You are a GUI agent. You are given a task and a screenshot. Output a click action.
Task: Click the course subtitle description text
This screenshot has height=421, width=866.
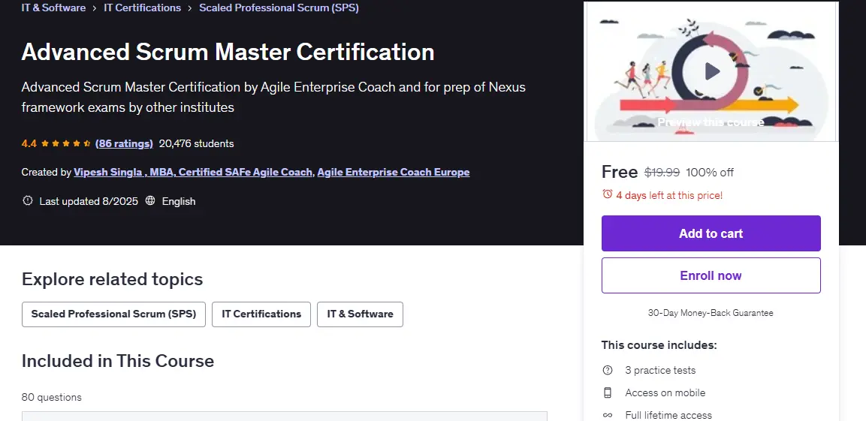coord(273,97)
